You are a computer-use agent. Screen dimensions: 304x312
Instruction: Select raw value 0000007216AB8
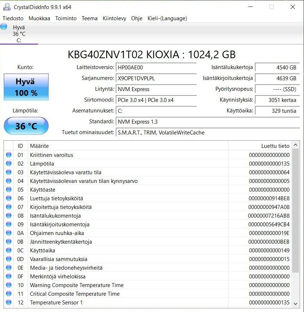pyautogui.click(x=269, y=216)
